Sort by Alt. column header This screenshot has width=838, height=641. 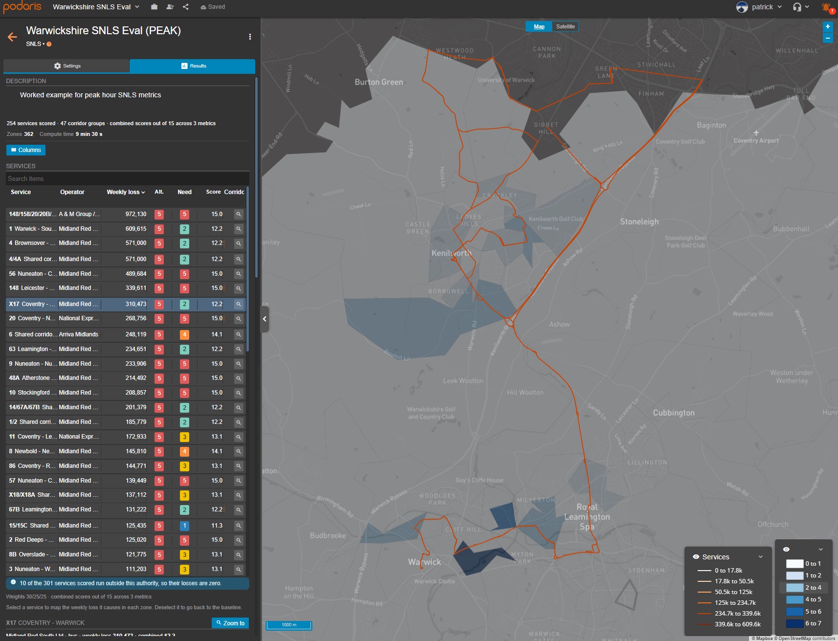coord(159,192)
